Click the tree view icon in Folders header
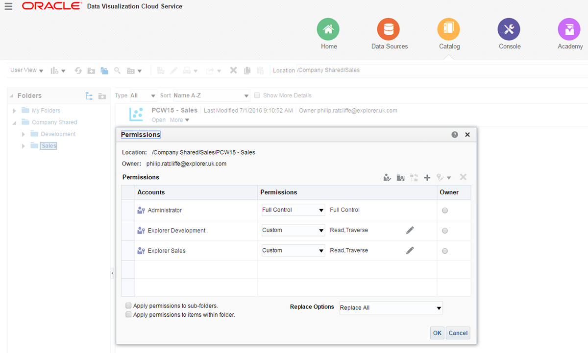This screenshot has height=353, width=588. click(x=89, y=96)
